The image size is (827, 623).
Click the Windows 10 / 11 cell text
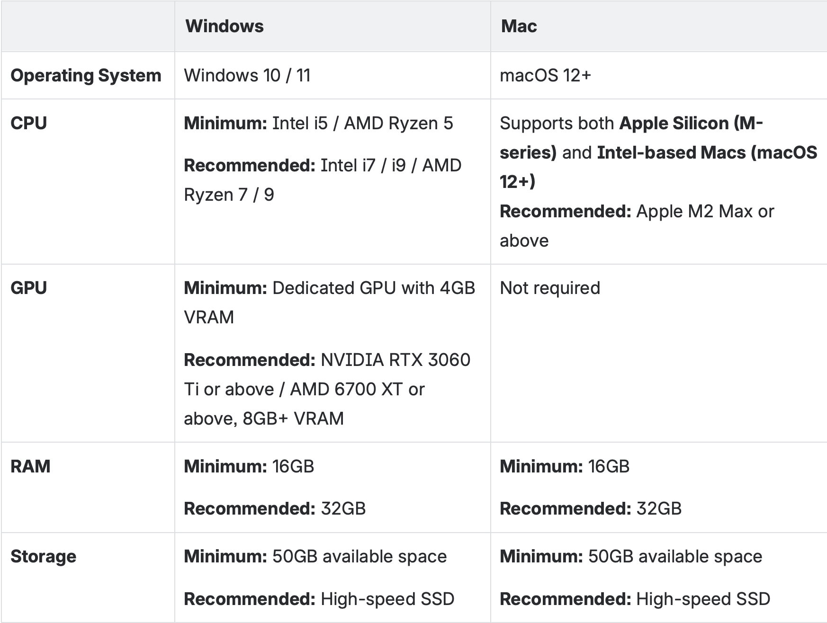pos(247,75)
